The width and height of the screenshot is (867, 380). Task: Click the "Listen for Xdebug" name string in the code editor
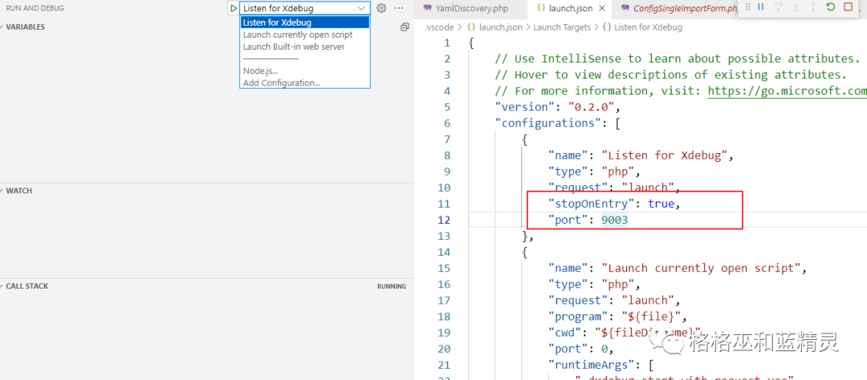click(662, 156)
